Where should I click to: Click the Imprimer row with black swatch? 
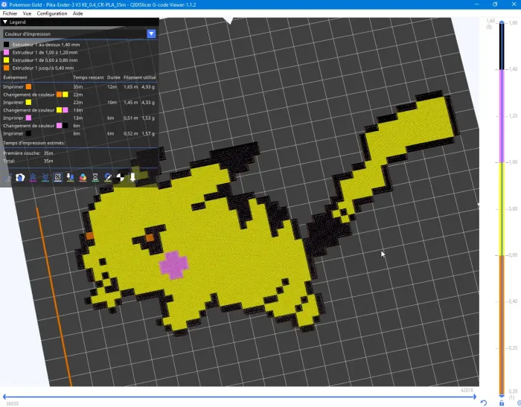tap(79, 134)
